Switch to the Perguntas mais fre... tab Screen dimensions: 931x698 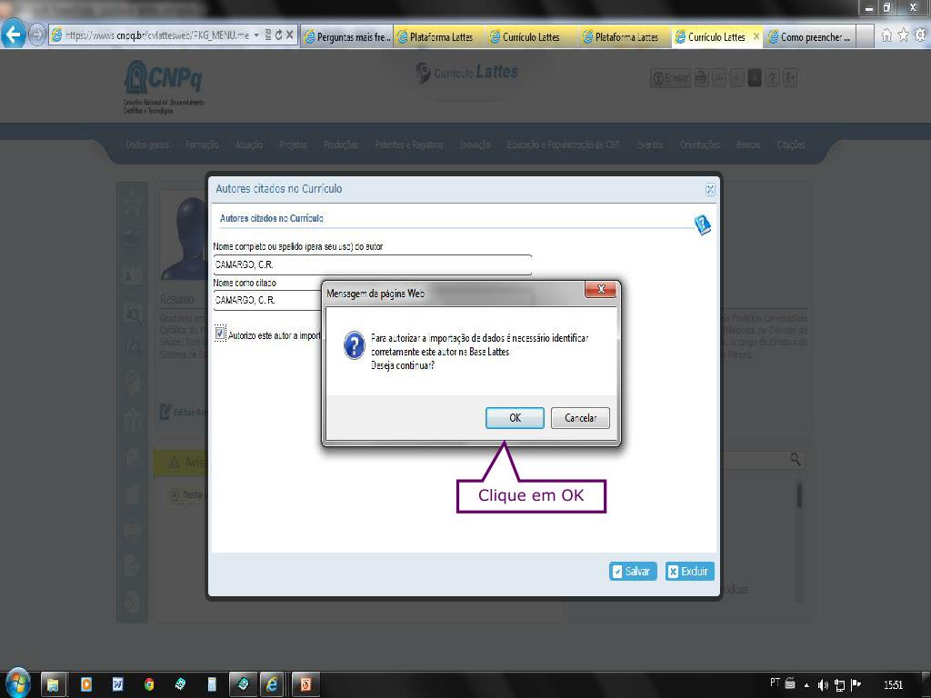point(347,36)
